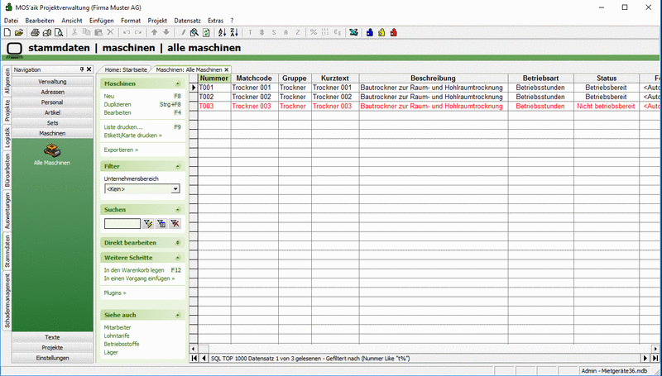Click the Move down arrow icon
662x376 pixels.
click(166, 32)
